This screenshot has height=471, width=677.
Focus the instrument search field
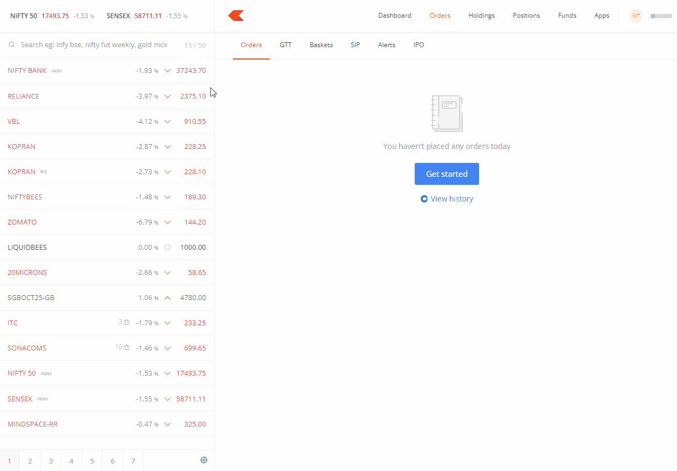(94, 45)
